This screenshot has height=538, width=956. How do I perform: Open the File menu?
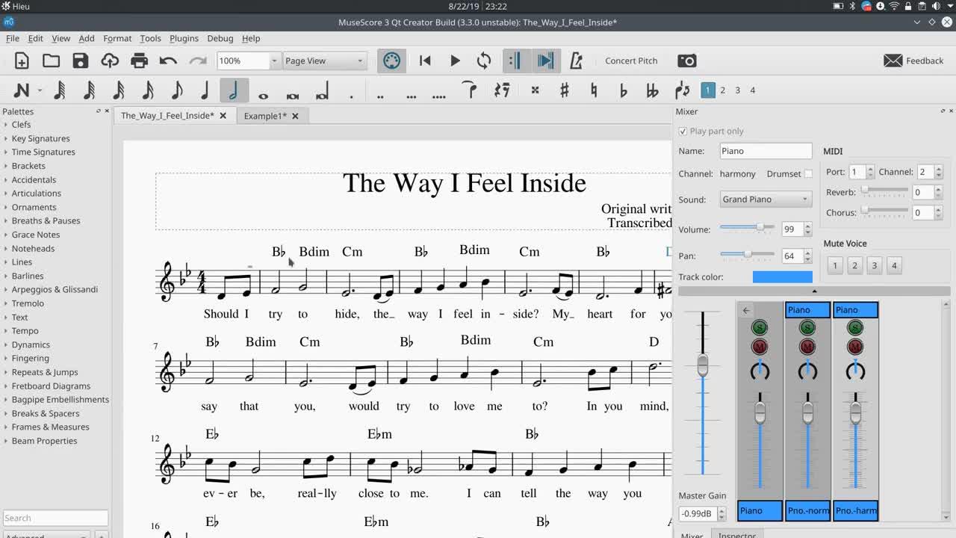click(x=13, y=38)
